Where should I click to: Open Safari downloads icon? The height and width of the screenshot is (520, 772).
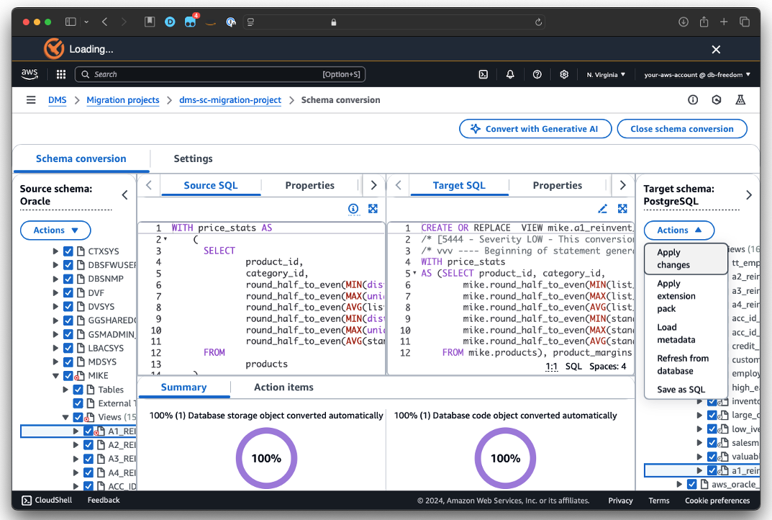pos(684,22)
